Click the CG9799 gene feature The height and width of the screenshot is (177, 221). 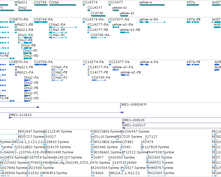41,5
